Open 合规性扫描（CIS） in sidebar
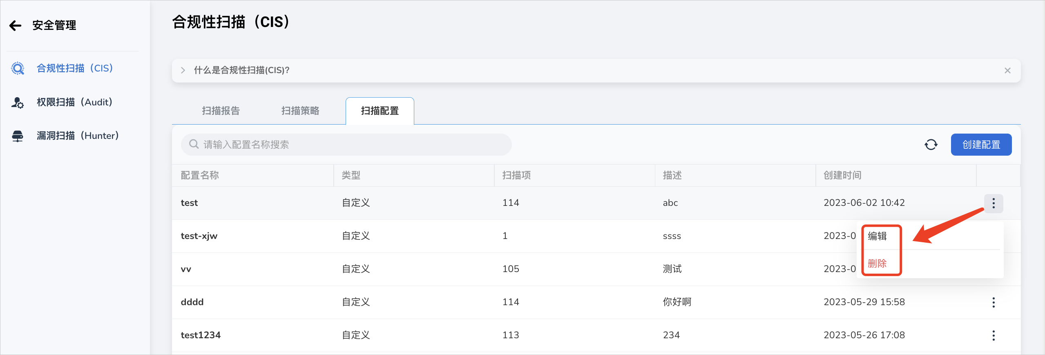Screen dimensions: 1045x355 75,68
